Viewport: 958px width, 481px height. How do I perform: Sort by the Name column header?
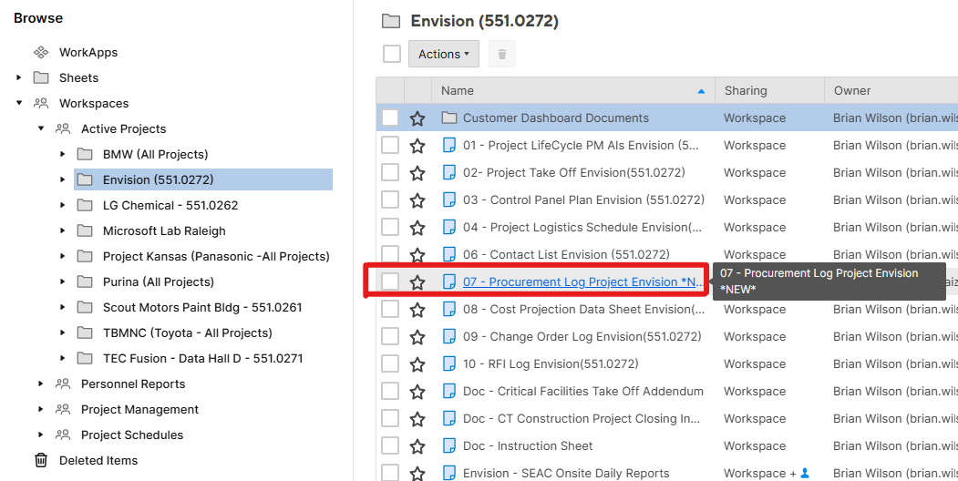[x=458, y=91]
